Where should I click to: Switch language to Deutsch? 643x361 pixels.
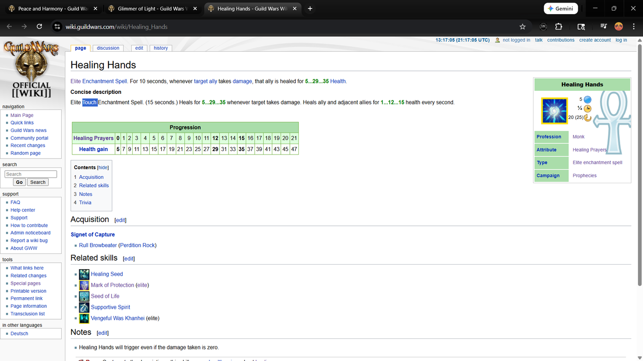19,334
